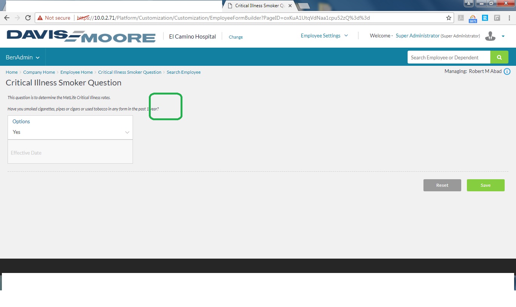Click the Super Administrator avatar icon
516x307 pixels.
(490, 36)
